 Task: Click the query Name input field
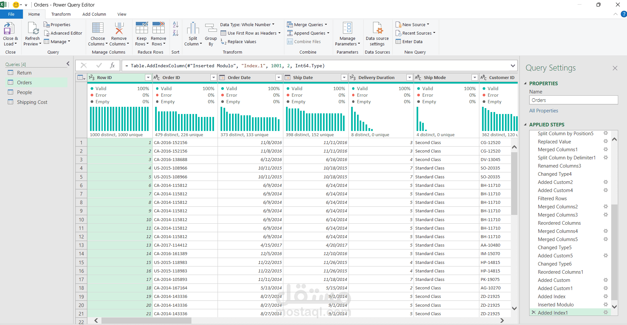coord(573,100)
